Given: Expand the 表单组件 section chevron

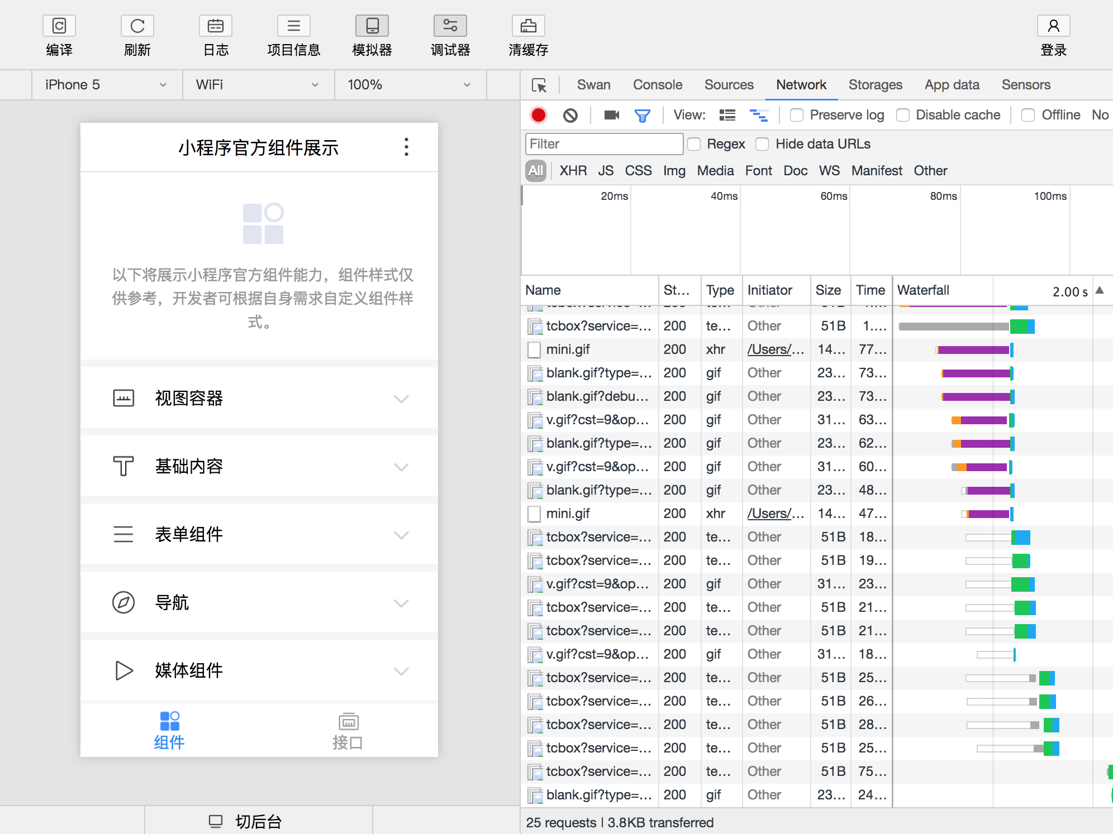Looking at the screenshot, I should coord(401,535).
